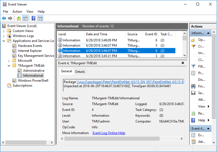The height and width of the screenshot is (152, 217).
Task: Click the Subscriptions icon in tree
Action: 9,86
